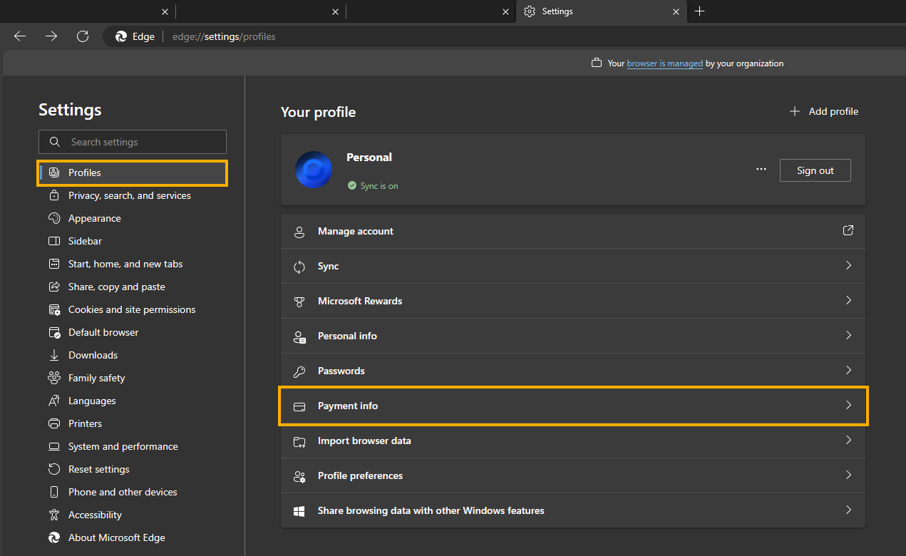Click the Family safety icon in sidebar
The image size is (906, 556).
pos(54,378)
